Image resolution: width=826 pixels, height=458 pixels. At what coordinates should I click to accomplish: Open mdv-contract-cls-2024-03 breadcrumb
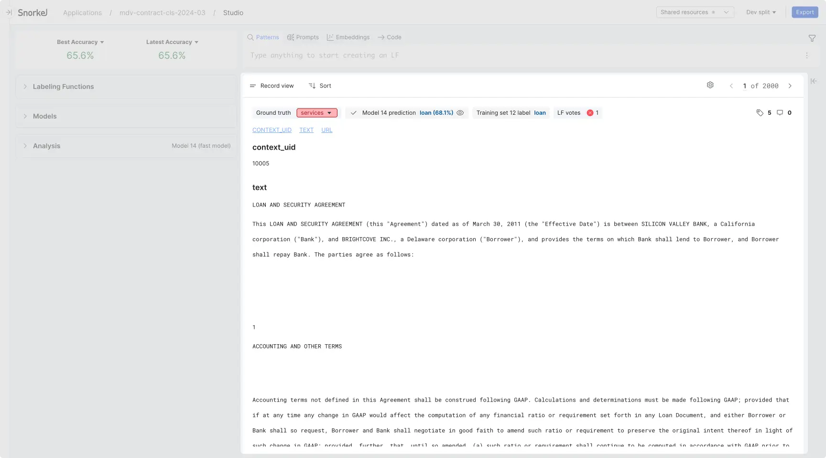[x=163, y=13]
